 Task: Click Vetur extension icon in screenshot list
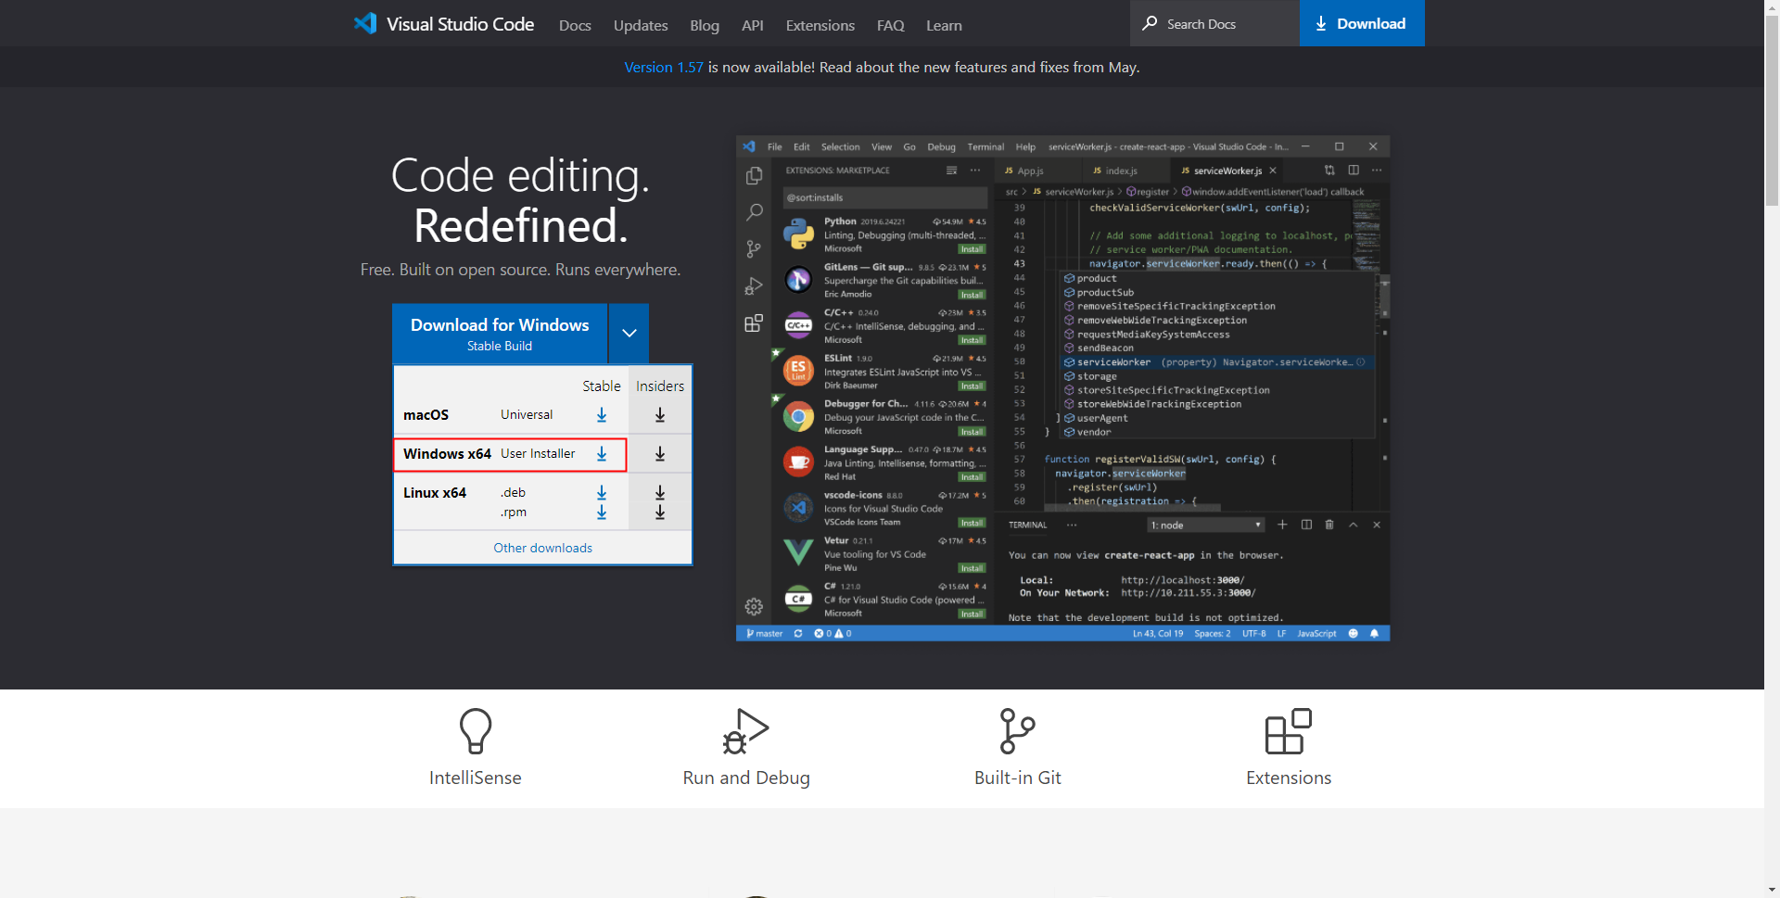point(798,553)
